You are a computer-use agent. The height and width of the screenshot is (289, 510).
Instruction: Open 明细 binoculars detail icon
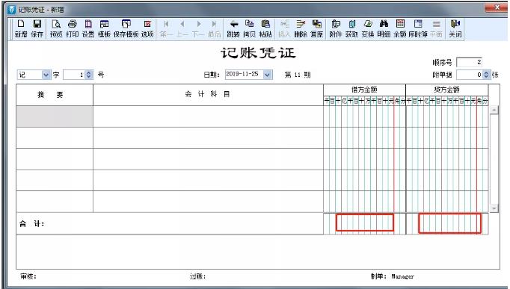(384, 28)
